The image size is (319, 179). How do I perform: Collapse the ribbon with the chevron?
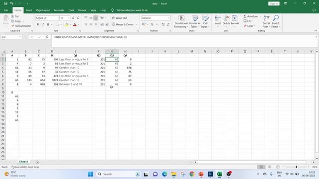point(316,31)
